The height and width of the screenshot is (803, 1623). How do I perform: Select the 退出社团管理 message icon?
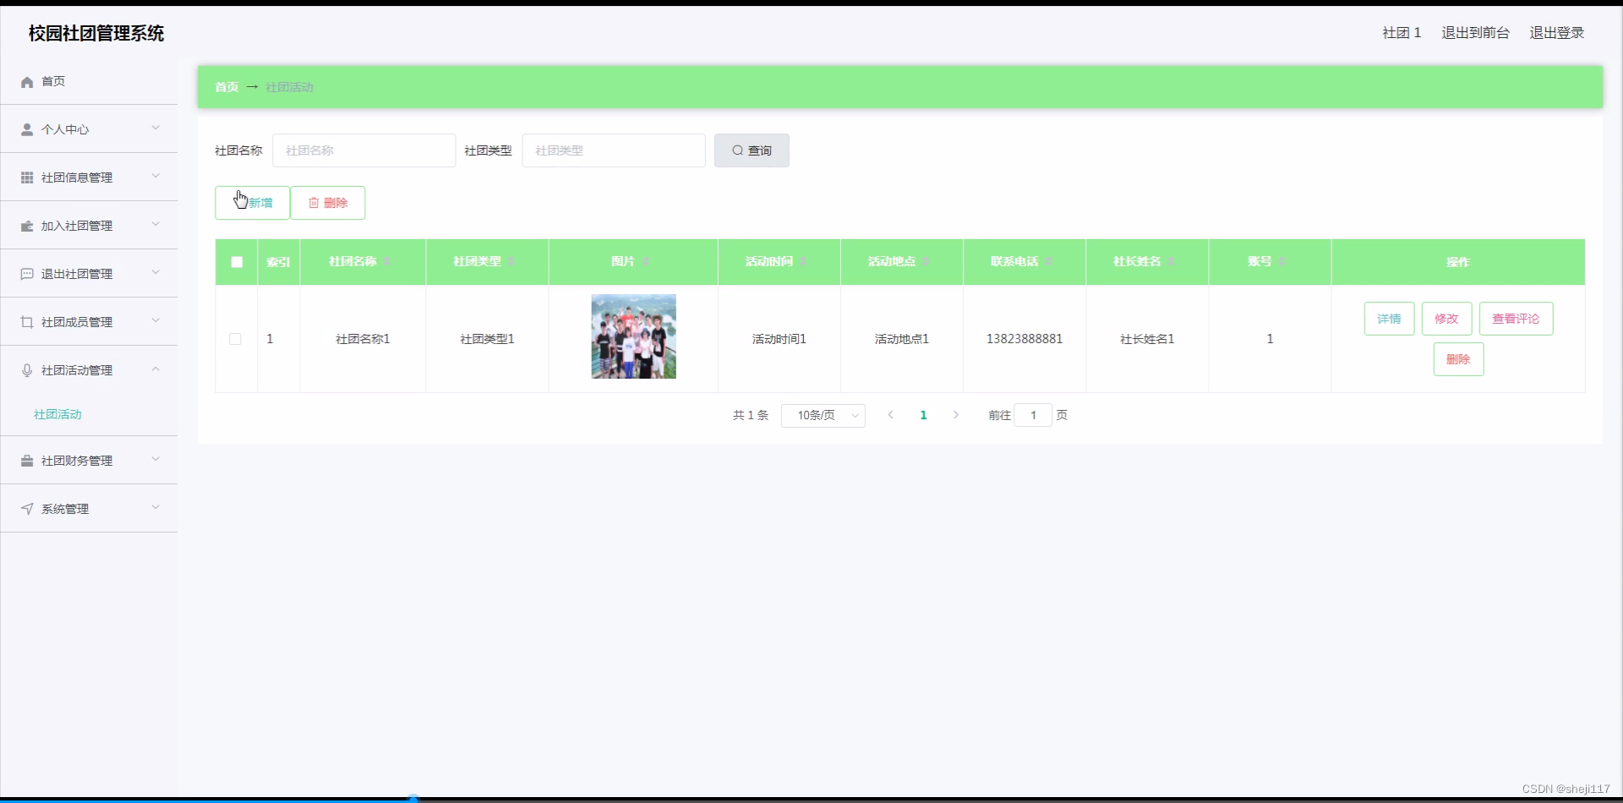(27, 273)
